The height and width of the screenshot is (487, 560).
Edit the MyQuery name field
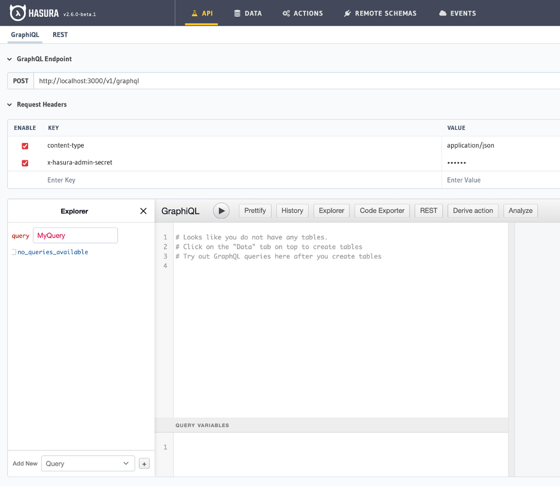(75, 236)
